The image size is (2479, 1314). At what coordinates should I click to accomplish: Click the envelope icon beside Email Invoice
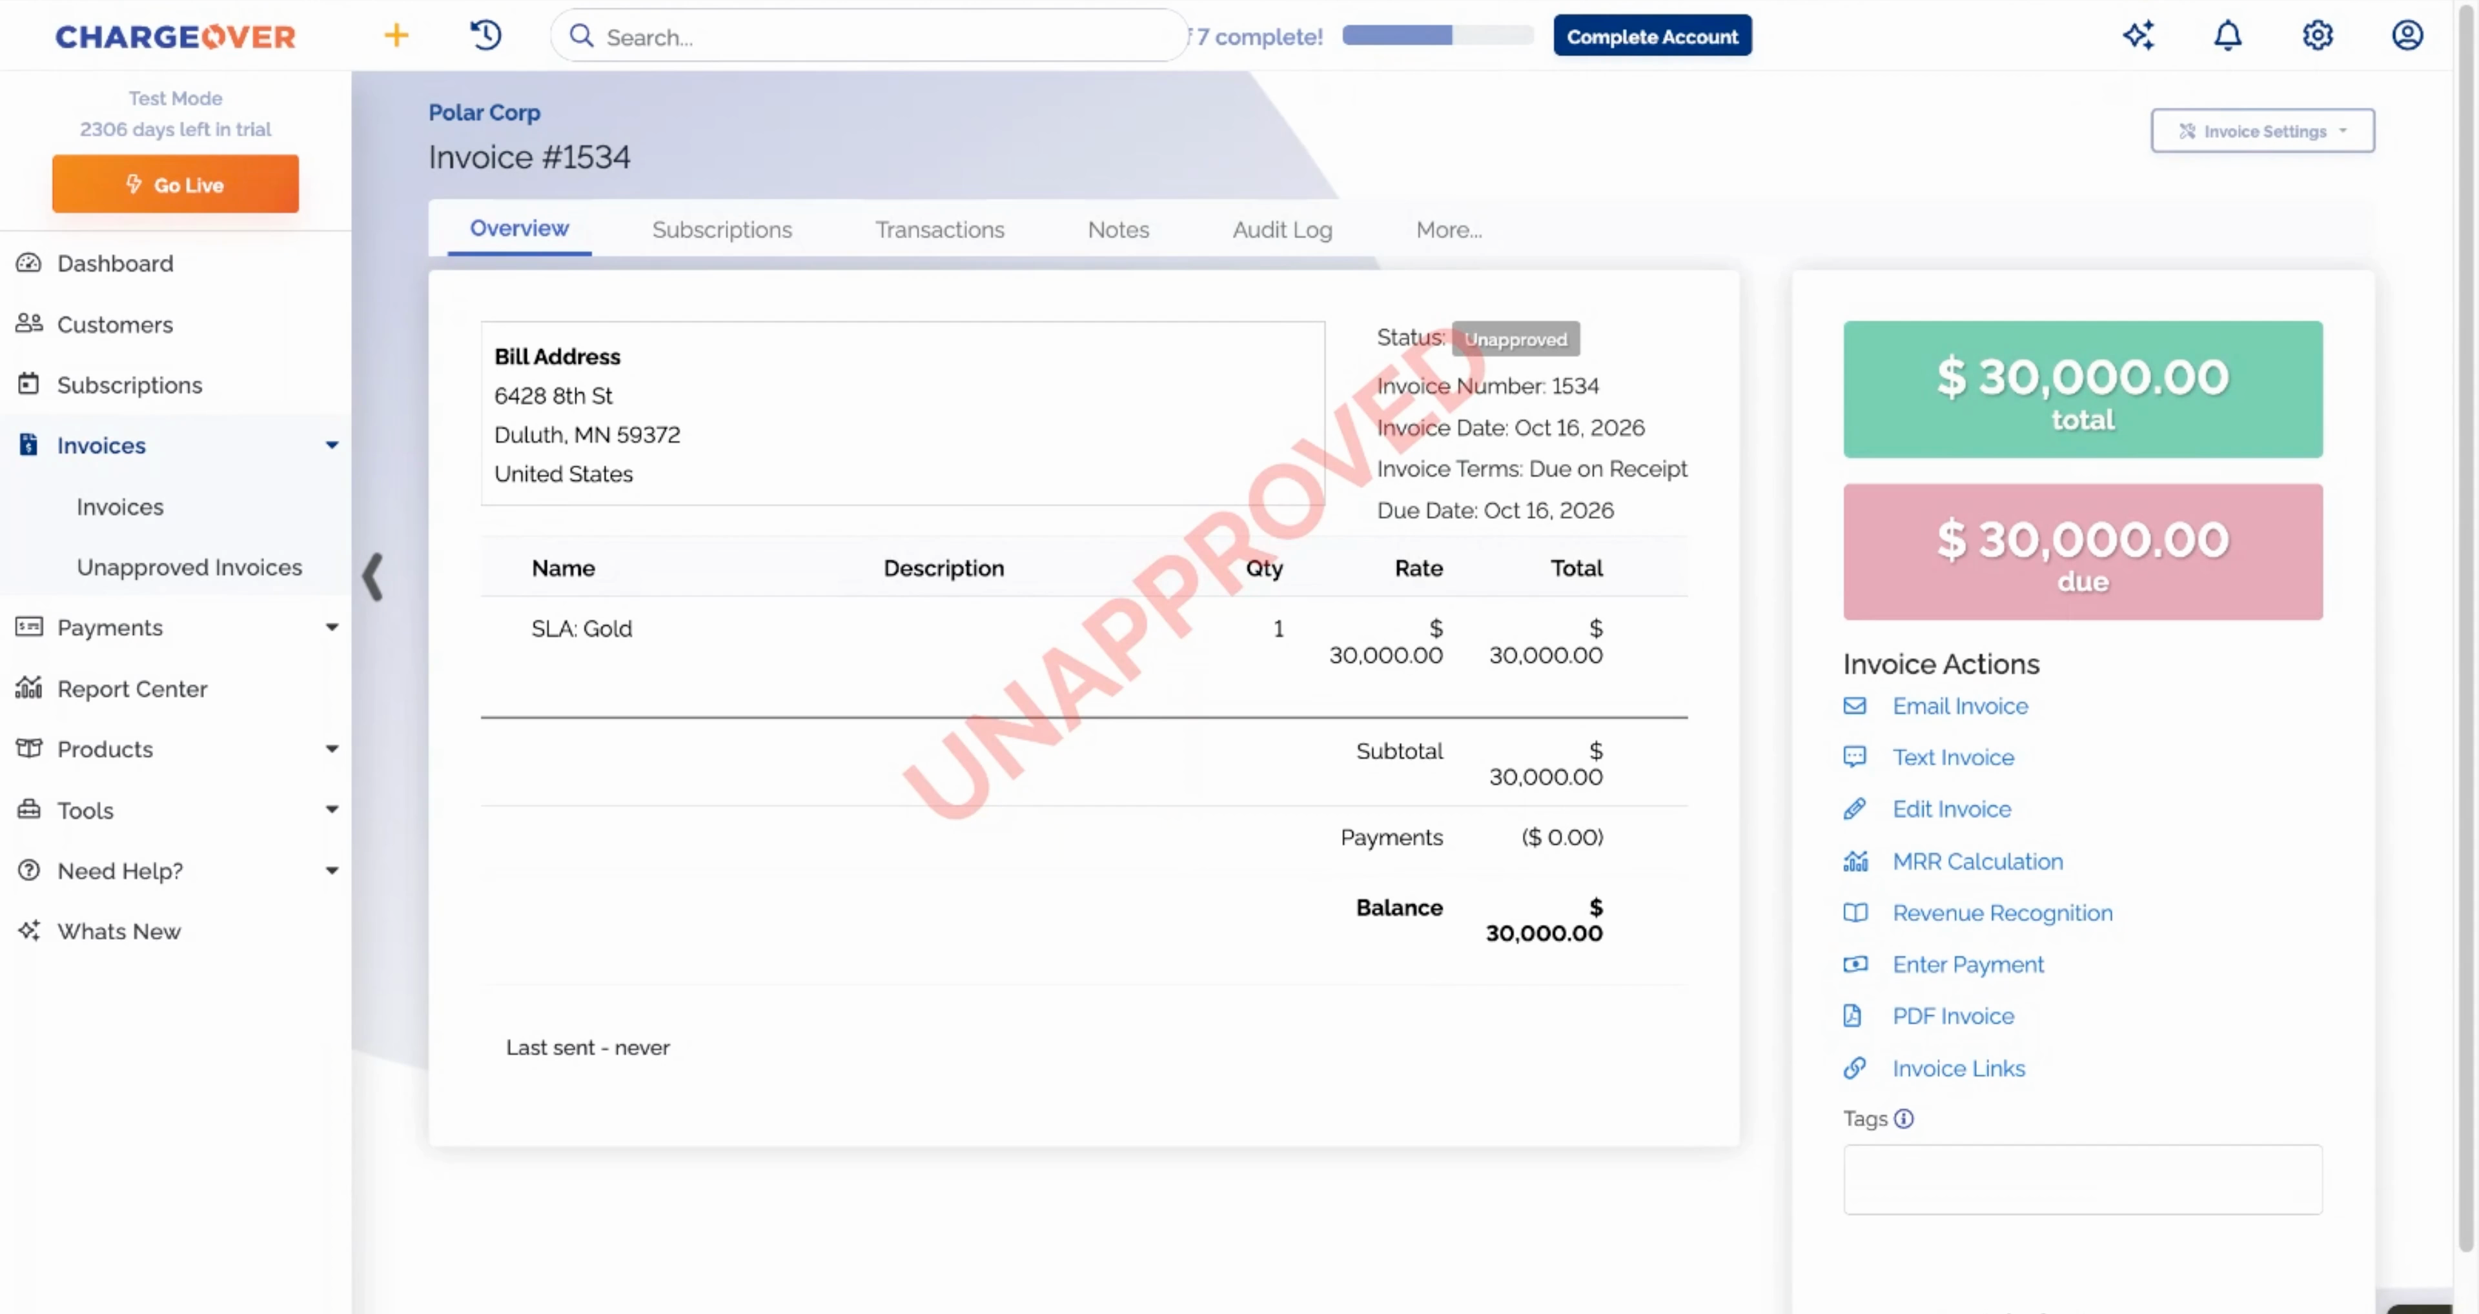click(1855, 706)
